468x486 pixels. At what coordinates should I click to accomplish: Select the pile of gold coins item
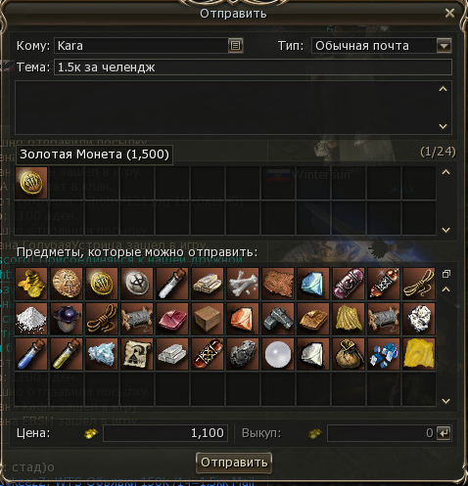tap(31, 284)
